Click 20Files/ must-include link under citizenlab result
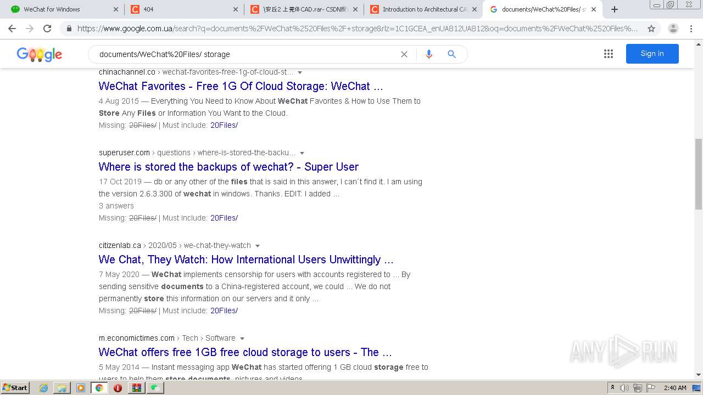703x395 pixels. pyautogui.click(x=224, y=311)
